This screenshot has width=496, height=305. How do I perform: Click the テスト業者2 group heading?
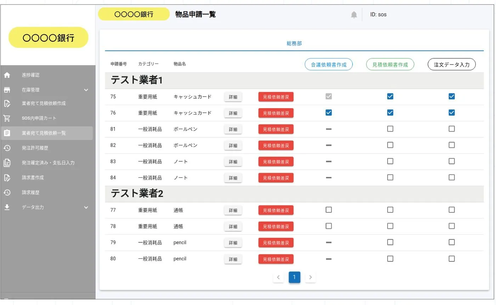[x=137, y=194]
